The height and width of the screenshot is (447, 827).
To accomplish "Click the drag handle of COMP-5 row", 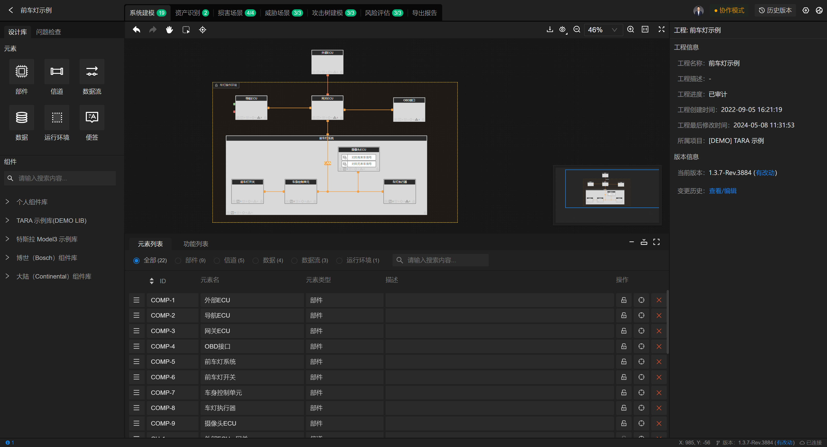I will click(x=136, y=362).
